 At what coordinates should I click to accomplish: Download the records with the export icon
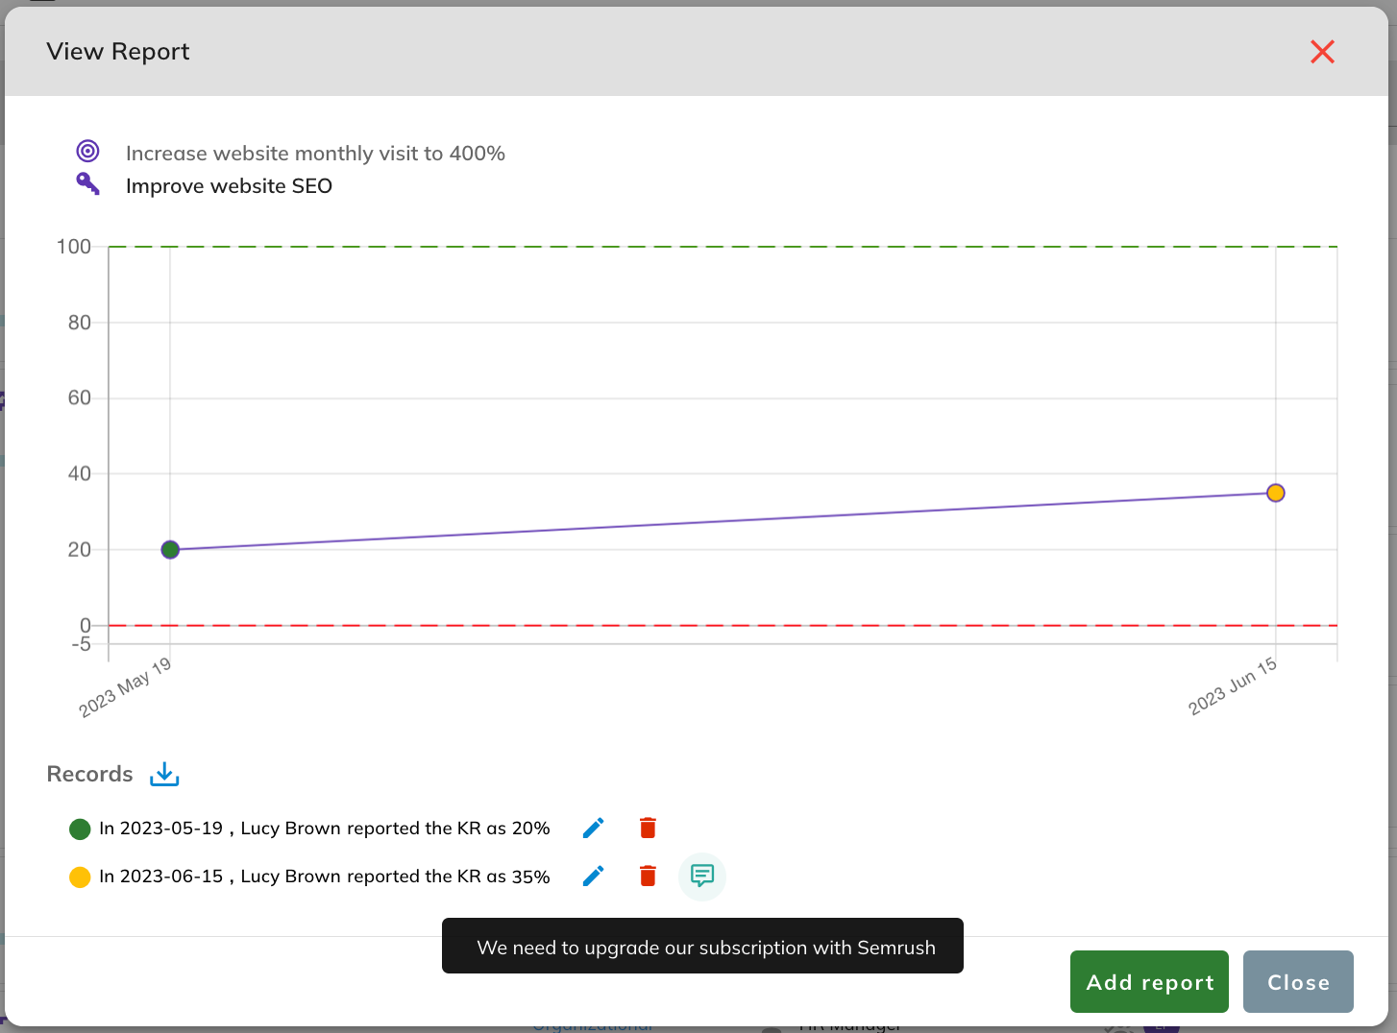coord(164,774)
